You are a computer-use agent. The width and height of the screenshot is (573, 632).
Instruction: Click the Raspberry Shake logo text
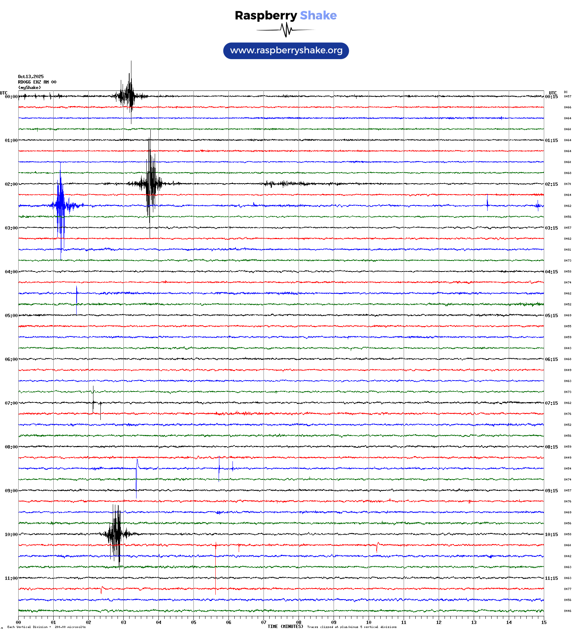click(285, 15)
